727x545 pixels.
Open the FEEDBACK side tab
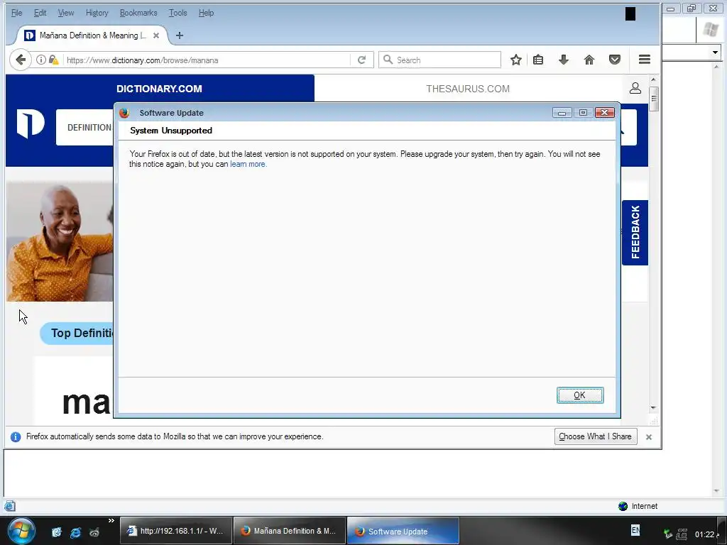coord(635,233)
